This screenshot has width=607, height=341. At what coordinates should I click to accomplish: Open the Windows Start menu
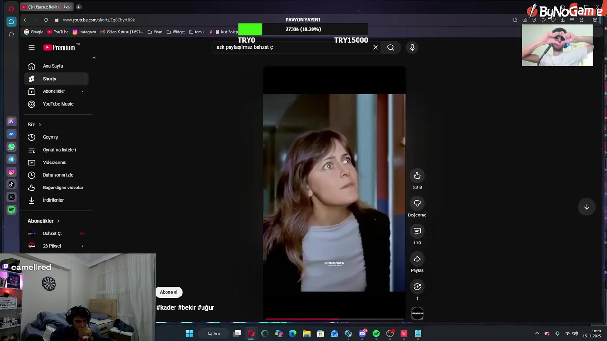click(x=189, y=333)
